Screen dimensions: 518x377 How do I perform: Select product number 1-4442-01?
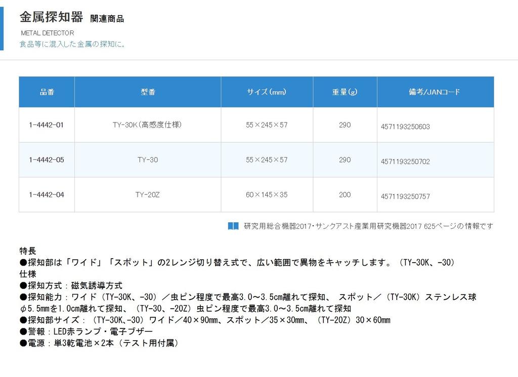pos(47,125)
